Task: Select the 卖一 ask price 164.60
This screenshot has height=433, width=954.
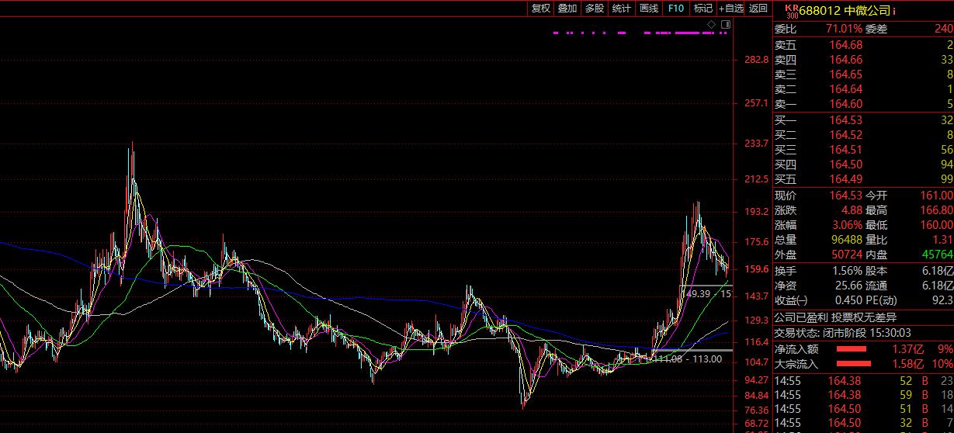Action: [x=845, y=104]
